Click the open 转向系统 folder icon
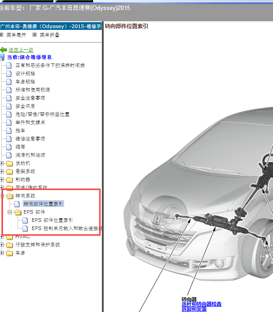 click(x=10, y=196)
